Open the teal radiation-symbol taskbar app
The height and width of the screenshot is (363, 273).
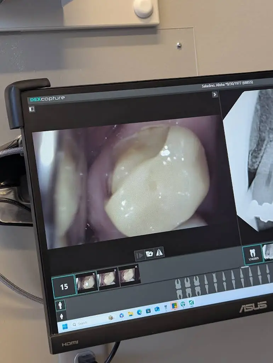[x=183, y=304]
